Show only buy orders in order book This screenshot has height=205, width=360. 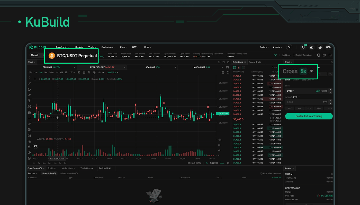[x=244, y=67]
